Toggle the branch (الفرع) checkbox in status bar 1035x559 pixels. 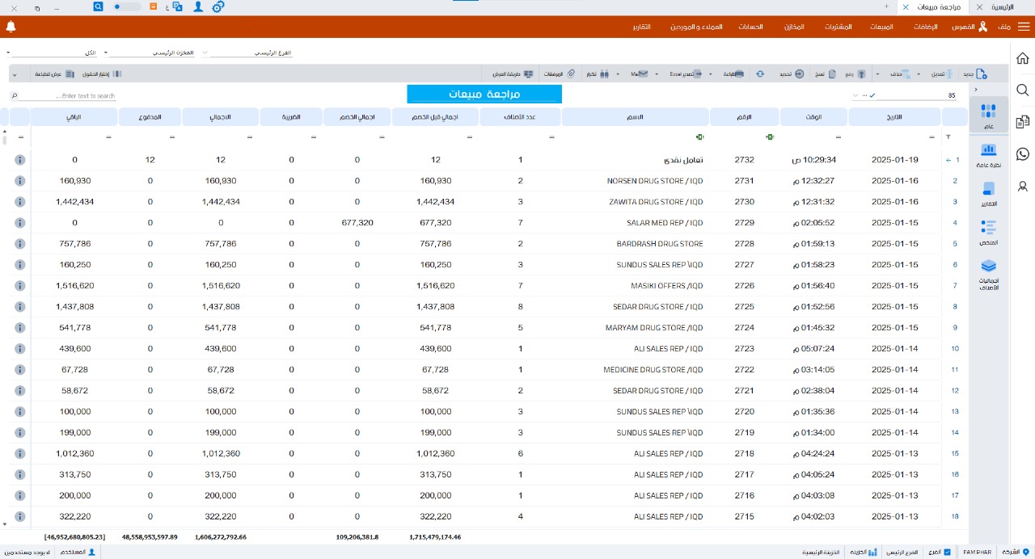(x=947, y=552)
